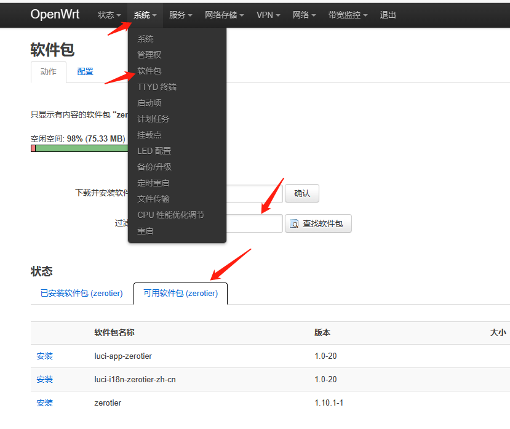Viewport: 510px width, 429px height.
Task: Select the 可用软件包 (zerotier) tab
Action: [180, 293]
